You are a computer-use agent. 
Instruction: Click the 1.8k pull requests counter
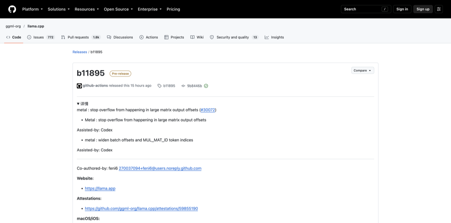(x=96, y=37)
